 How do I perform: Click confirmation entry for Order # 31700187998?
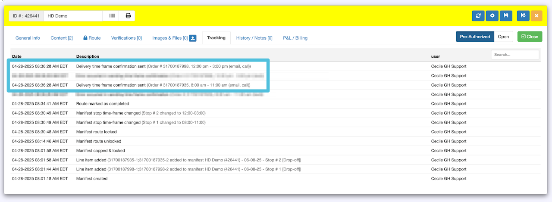[x=163, y=66]
